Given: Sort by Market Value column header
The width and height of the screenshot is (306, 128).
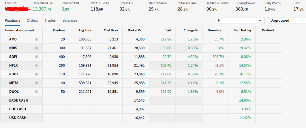Looking at the screenshot, I should (x=136, y=30).
